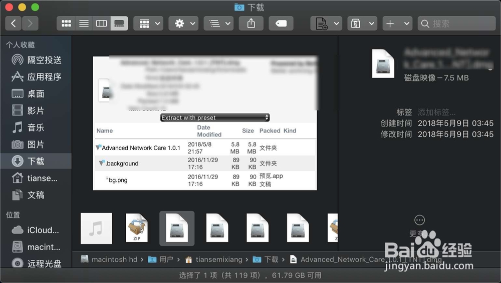Click the 添加标签... tag field
501x283 pixels.
click(x=436, y=112)
